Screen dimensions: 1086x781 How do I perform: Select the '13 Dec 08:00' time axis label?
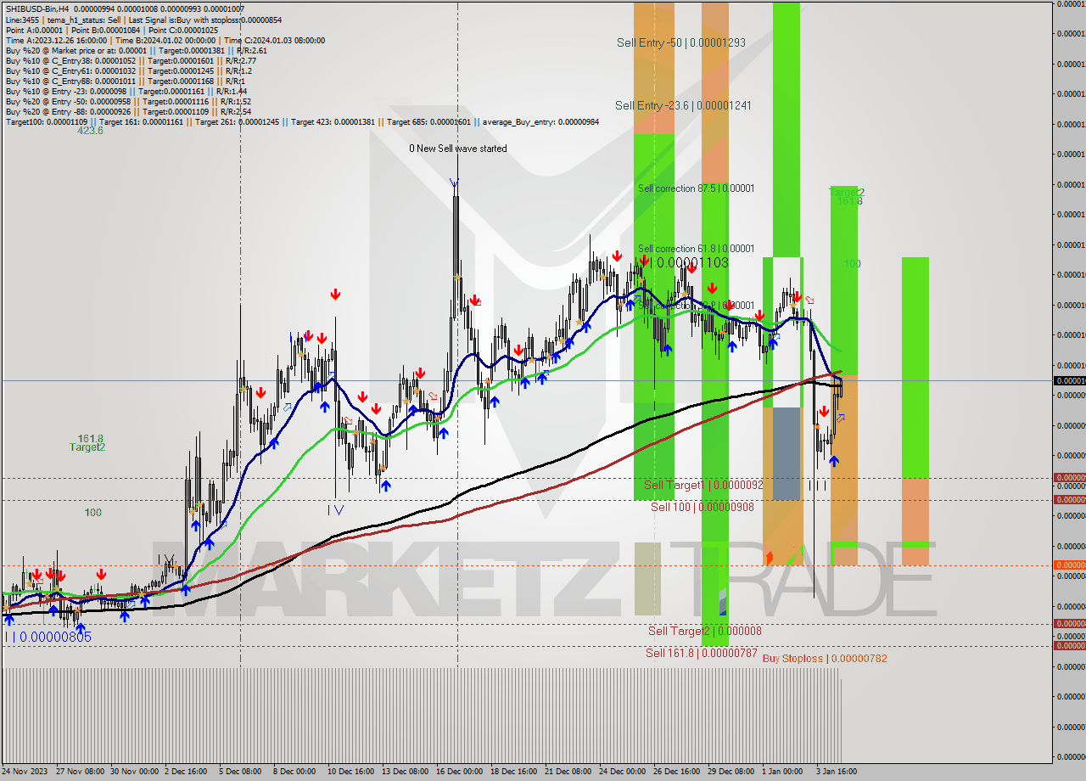click(x=404, y=772)
